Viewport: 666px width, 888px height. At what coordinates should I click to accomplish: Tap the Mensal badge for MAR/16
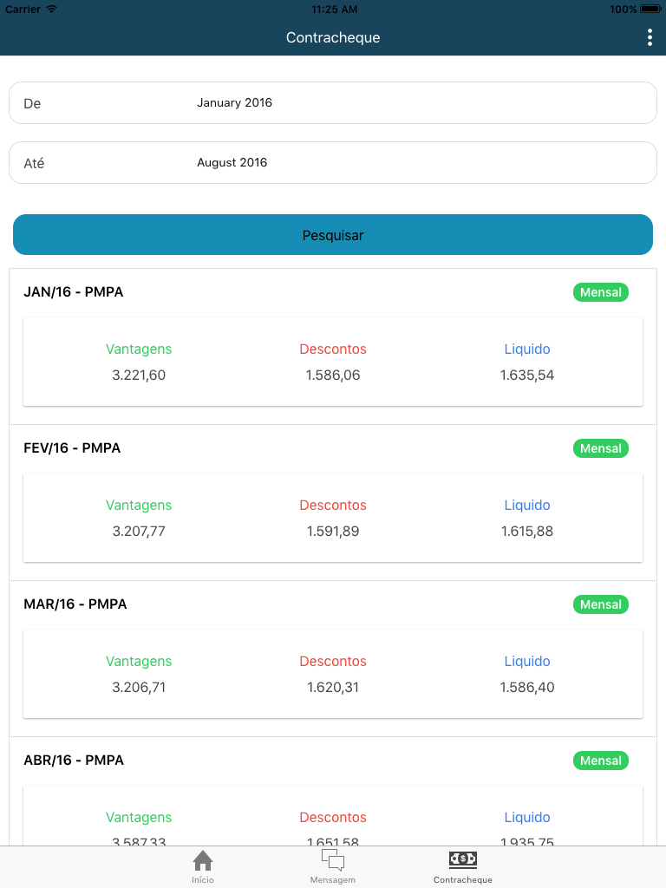[x=600, y=604]
